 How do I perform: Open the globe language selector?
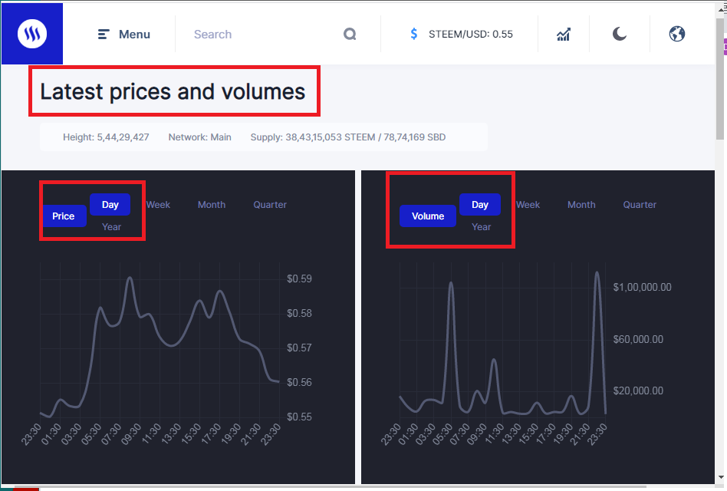tap(676, 35)
